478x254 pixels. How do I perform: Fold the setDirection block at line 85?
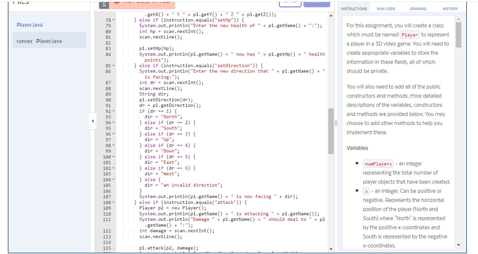[114, 65]
